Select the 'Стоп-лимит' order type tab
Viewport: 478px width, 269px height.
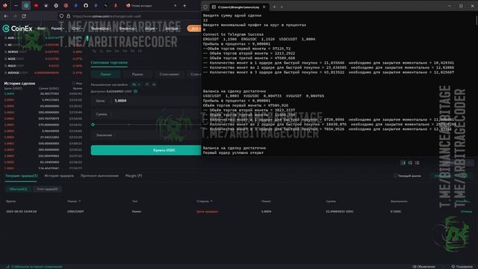170,74
